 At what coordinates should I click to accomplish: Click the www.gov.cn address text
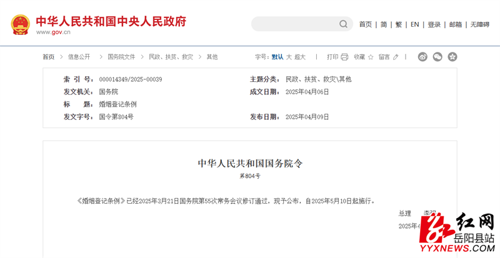click(53, 32)
